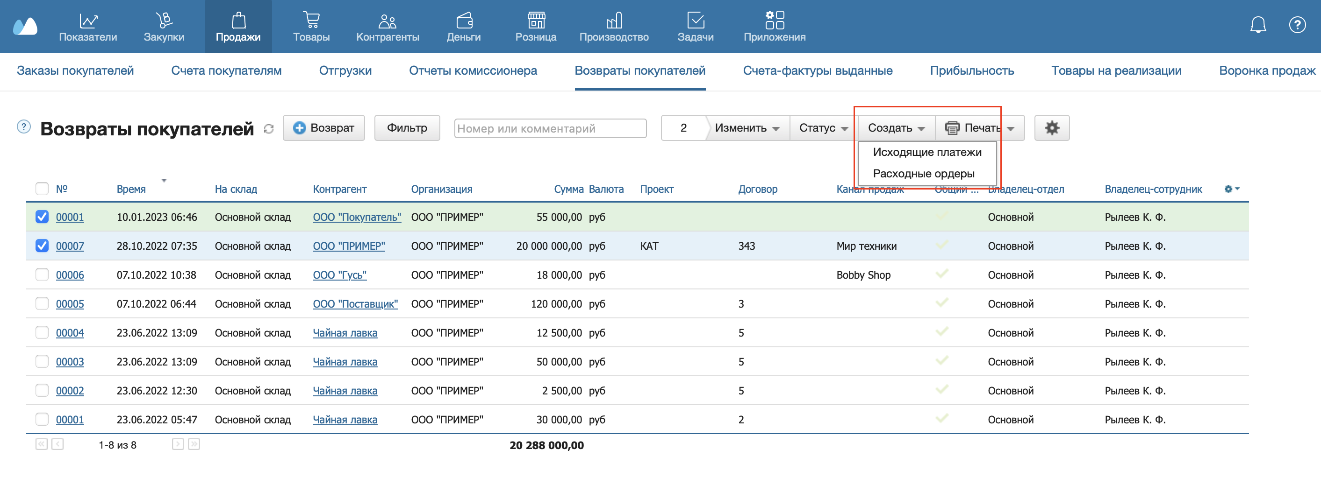Expand the Статус dropdown
The height and width of the screenshot is (492, 1321).
(823, 128)
